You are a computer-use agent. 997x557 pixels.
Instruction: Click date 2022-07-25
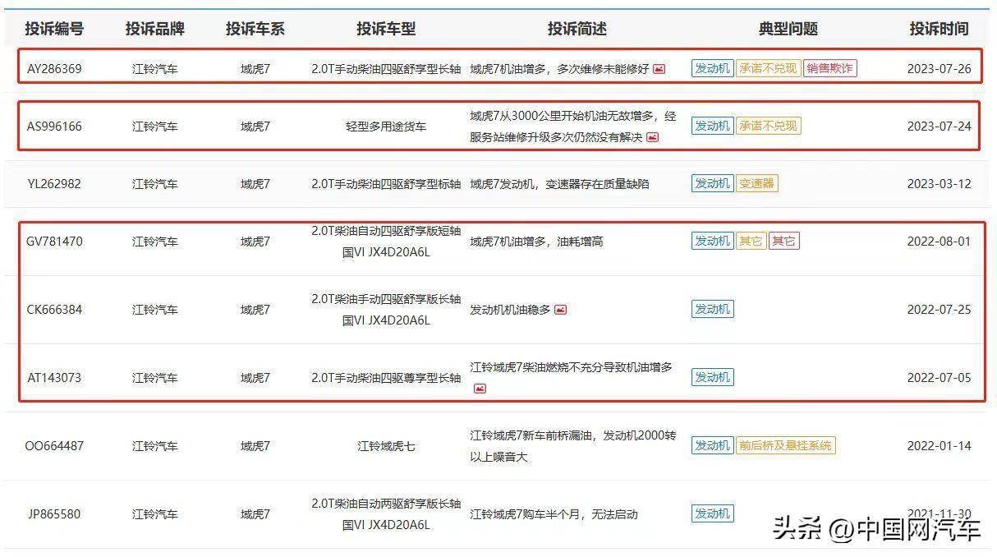coord(939,310)
